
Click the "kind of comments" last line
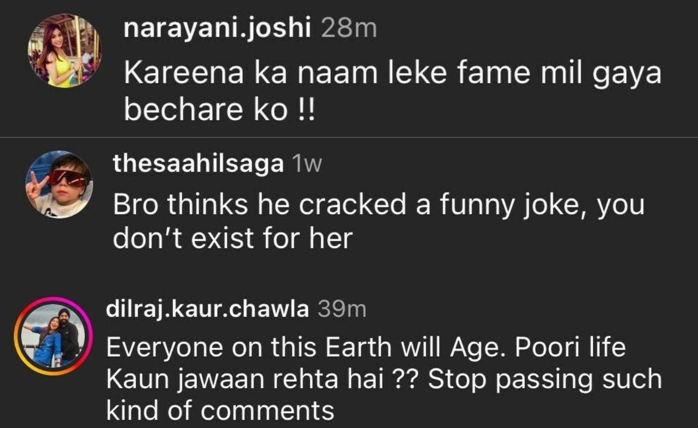click(x=220, y=410)
